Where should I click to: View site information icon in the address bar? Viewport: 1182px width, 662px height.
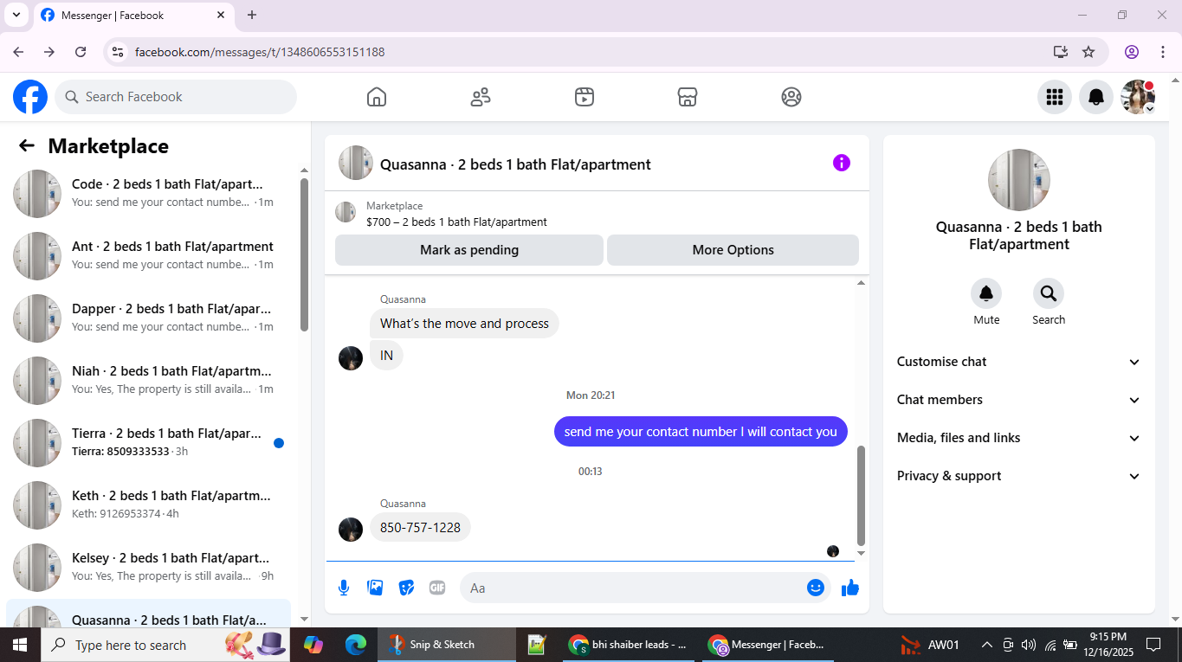(119, 52)
